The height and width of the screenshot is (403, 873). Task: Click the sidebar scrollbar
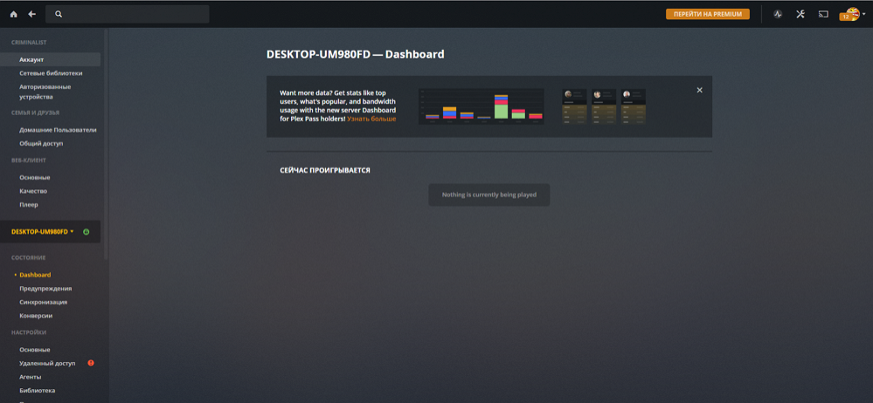[106, 145]
